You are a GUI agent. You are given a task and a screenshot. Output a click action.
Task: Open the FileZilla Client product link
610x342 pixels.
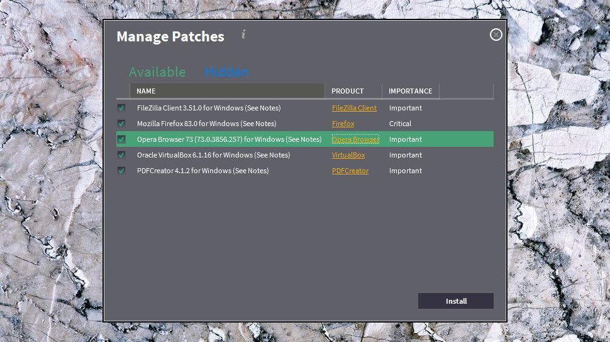click(x=354, y=108)
